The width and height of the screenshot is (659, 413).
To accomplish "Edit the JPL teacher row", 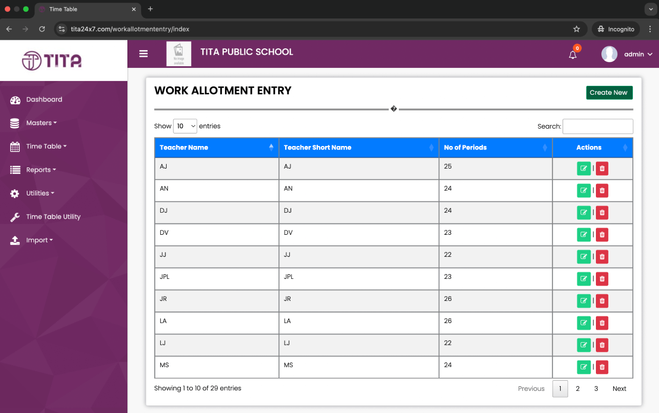I will tap(583, 279).
